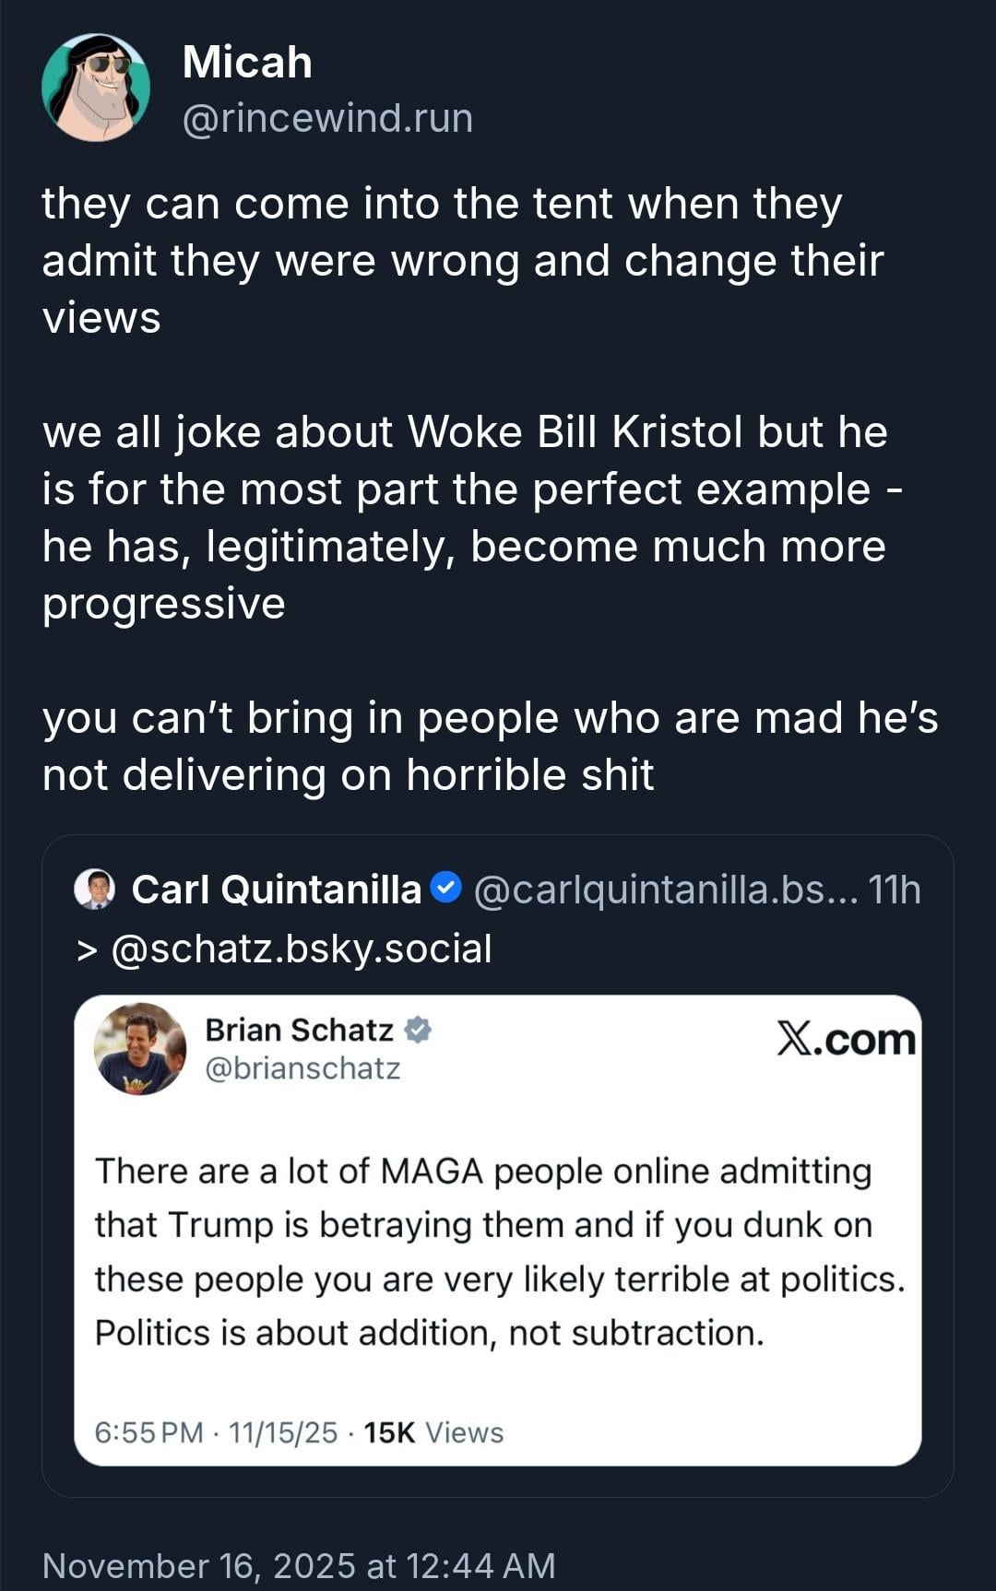The image size is (996, 1591).
Task: Open Micah's profile avatar
Action: point(96,88)
